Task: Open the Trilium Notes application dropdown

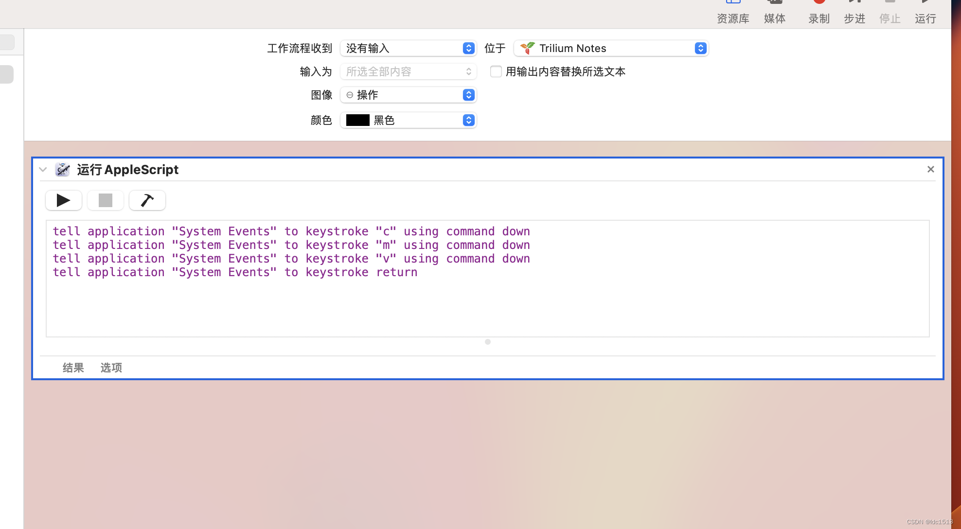Action: pos(611,48)
